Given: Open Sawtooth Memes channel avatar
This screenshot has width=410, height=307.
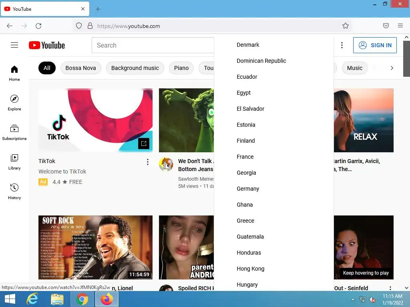Looking at the screenshot, I should (166, 164).
